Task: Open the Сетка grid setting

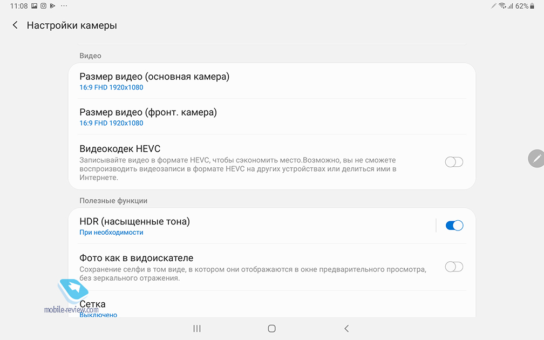Action: [271, 304]
